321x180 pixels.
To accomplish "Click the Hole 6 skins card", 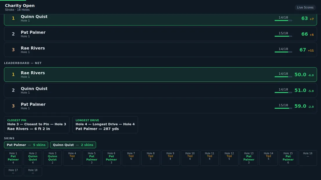I will tap(111, 158).
